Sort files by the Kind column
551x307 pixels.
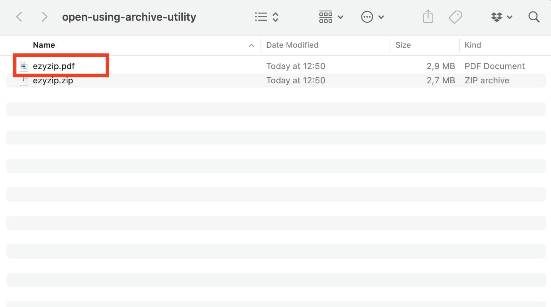(x=473, y=45)
